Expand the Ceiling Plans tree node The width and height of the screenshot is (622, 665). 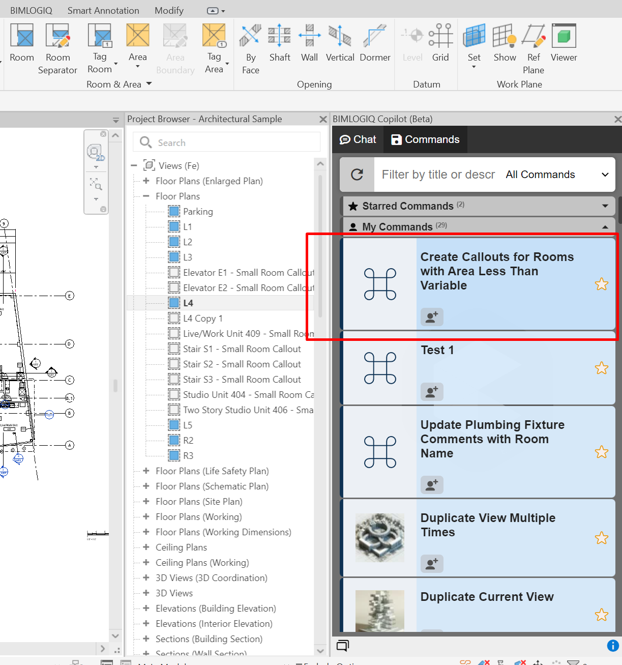pyautogui.click(x=146, y=547)
